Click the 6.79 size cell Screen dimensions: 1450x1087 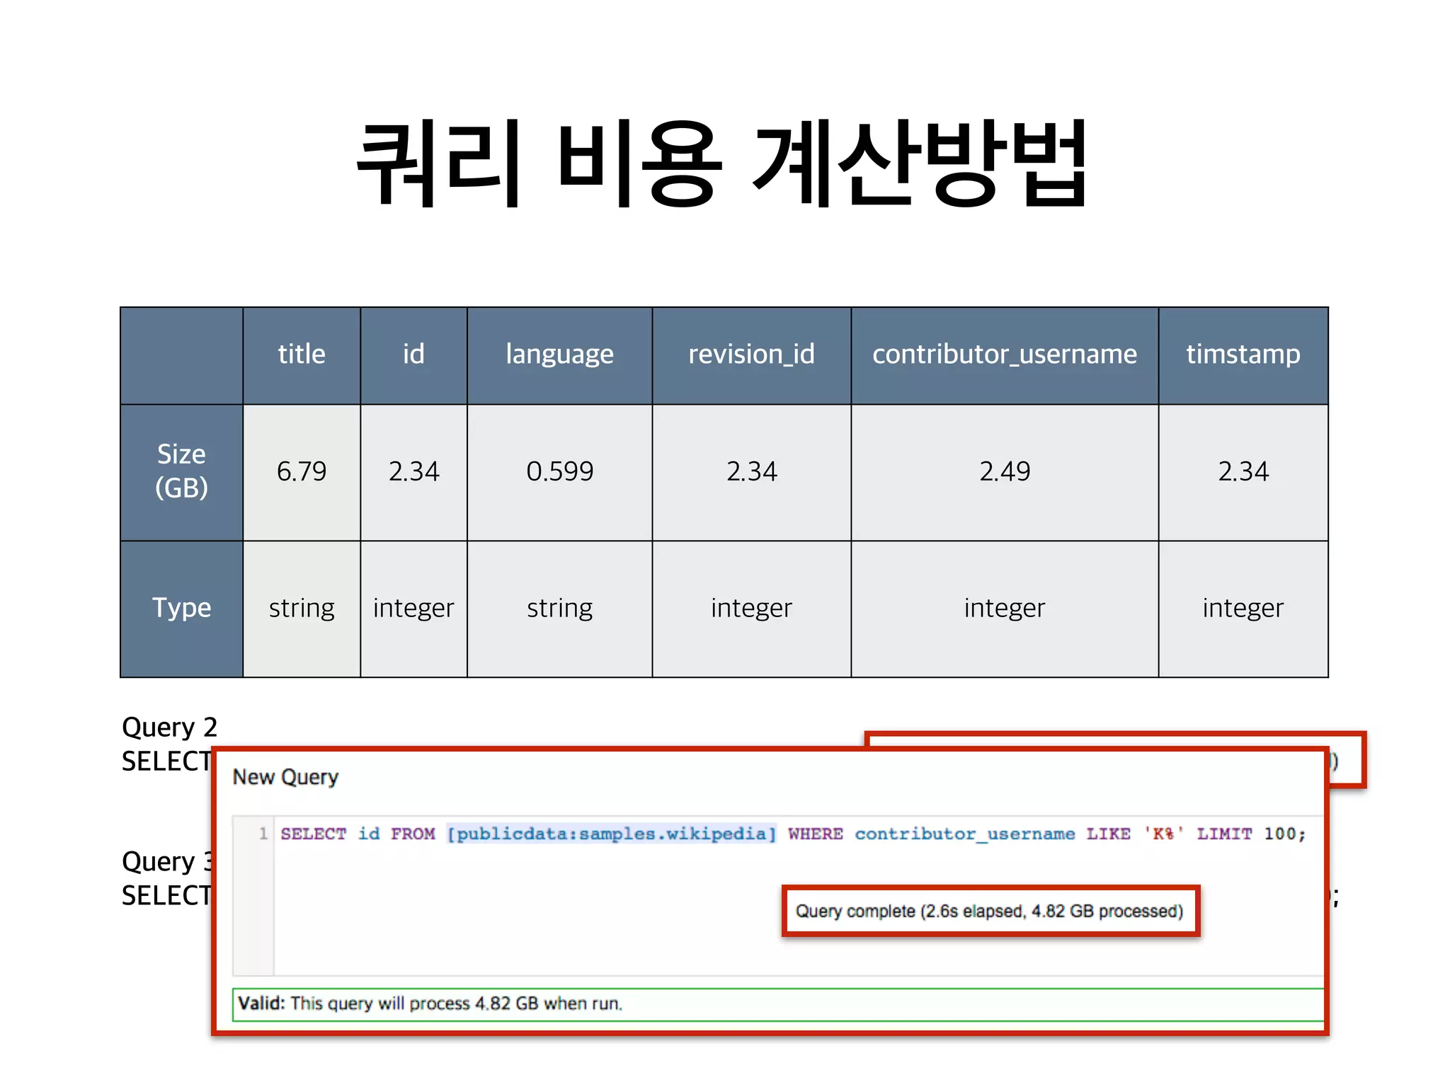[x=302, y=472]
